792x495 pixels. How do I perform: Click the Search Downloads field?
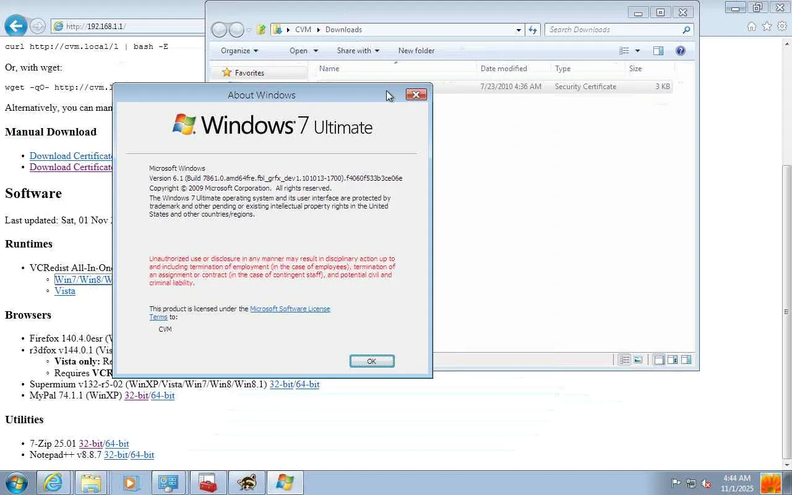tap(619, 30)
